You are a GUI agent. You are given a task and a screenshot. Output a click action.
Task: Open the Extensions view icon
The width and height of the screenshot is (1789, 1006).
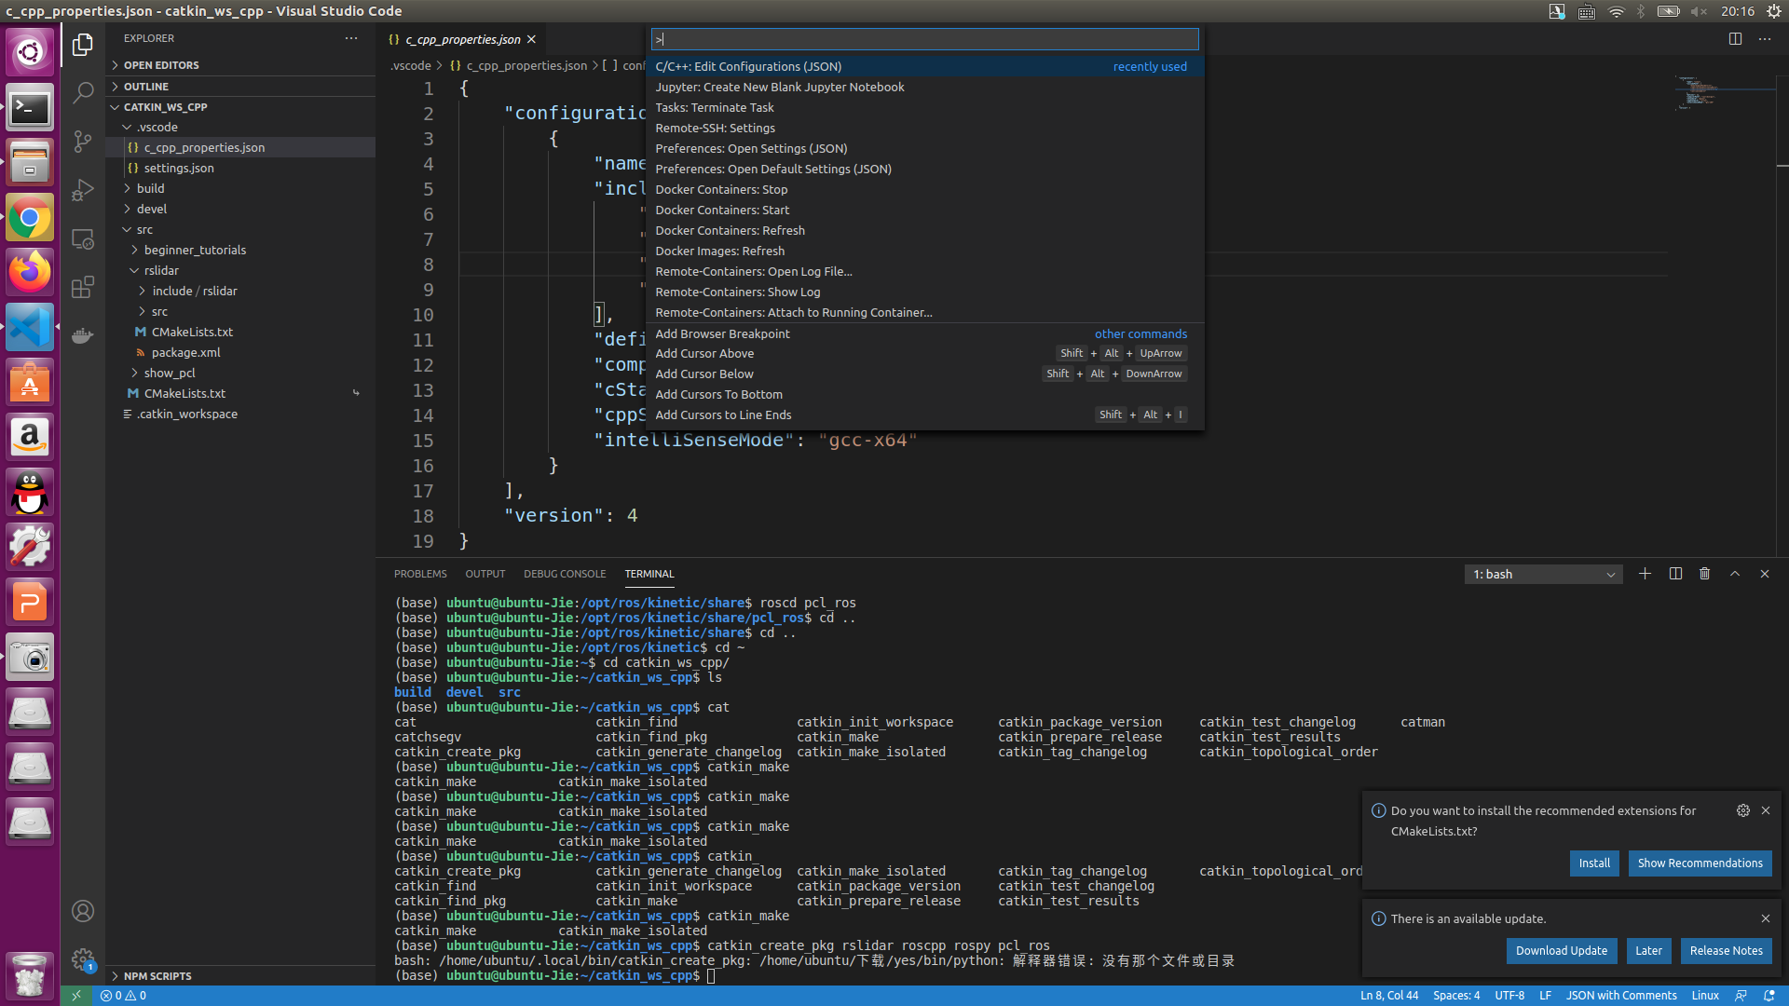83,287
